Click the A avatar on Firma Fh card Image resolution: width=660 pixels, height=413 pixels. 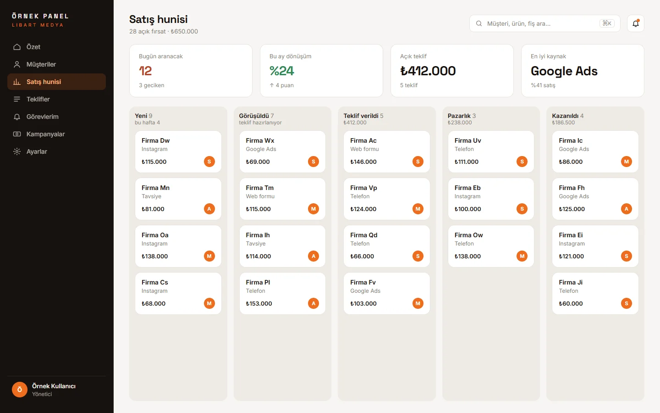point(627,209)
